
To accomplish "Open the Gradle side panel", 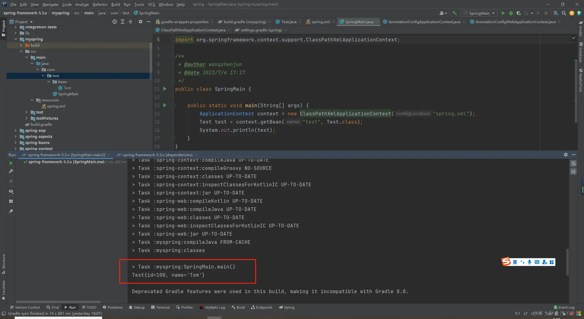I will [581, 29].
